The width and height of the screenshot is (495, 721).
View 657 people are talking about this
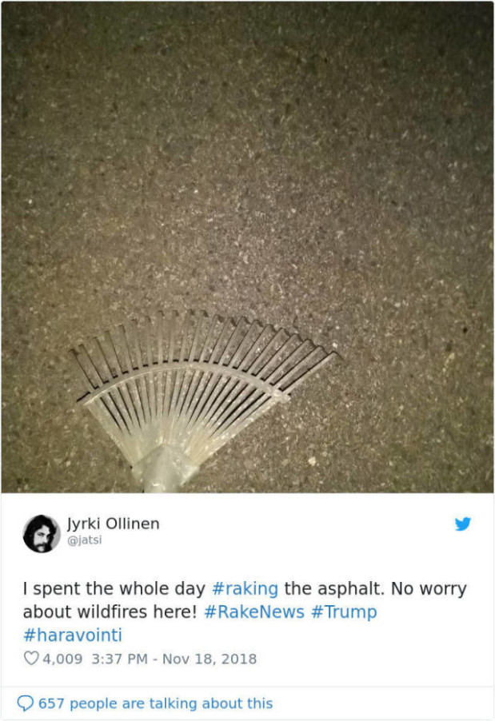pyautogui.click(x=155, y=703)
